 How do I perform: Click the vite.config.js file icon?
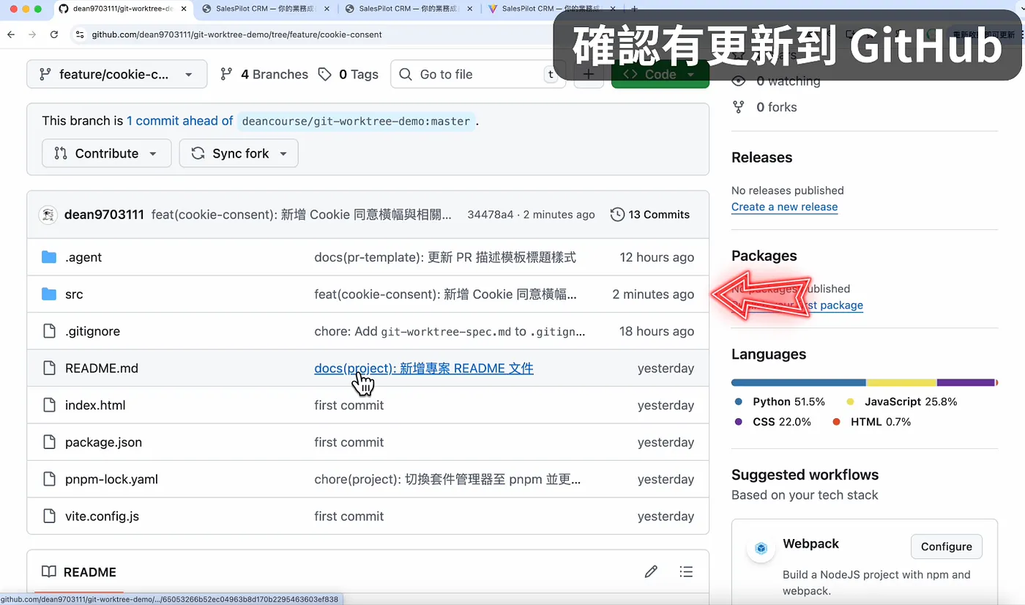49,516
